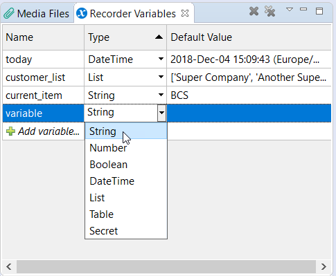Image resolution: width=336 pixels, height=276 pixels.
Task: Click the horizontal scrollbar left arrow
Action: (x=9, y=267)
